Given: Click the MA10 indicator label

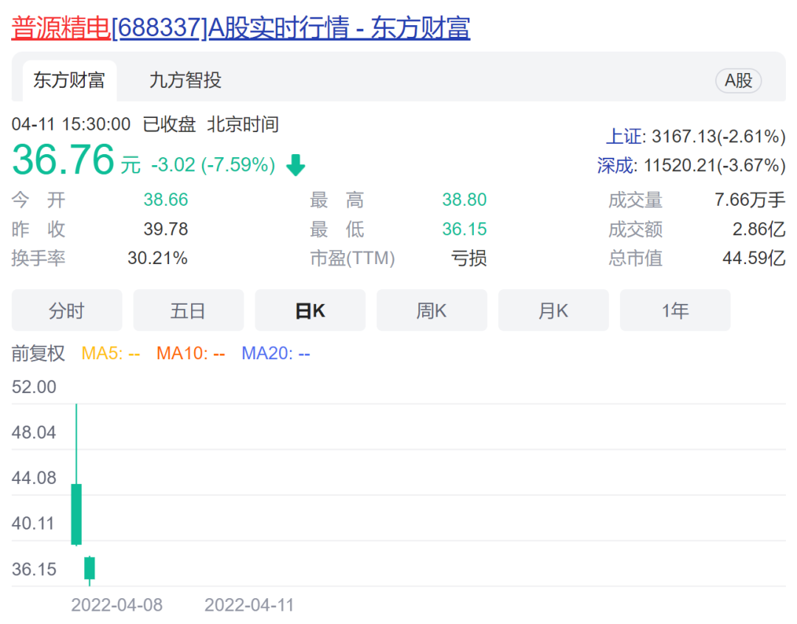Looking at the screenshot, I should (190, 354).
